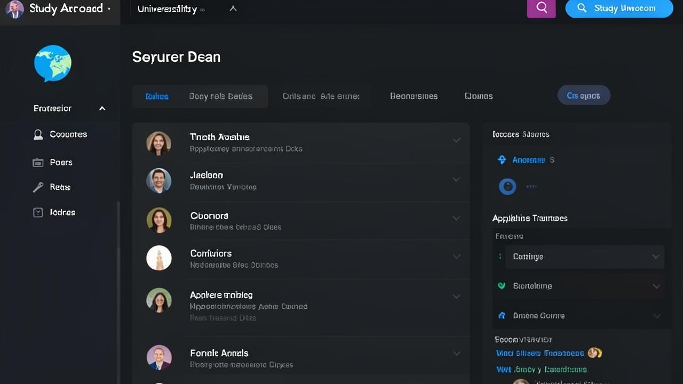Open Tnoth Avathe's avatar photo
Image resolution: width=683 pixels, height=384 pixels.
159,143
